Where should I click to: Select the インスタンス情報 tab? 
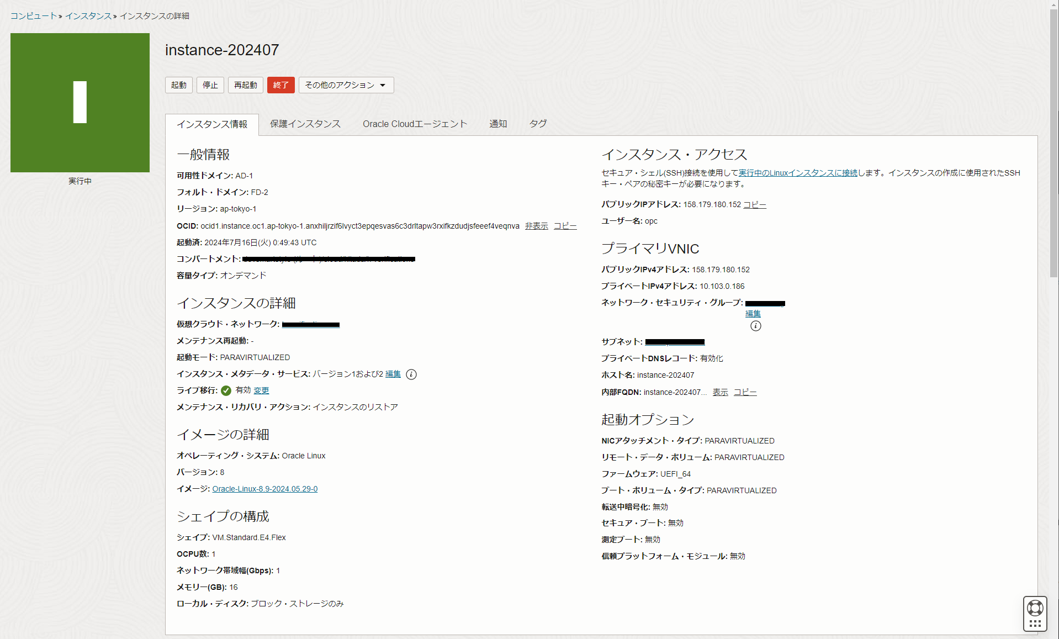tap(212, 124)
